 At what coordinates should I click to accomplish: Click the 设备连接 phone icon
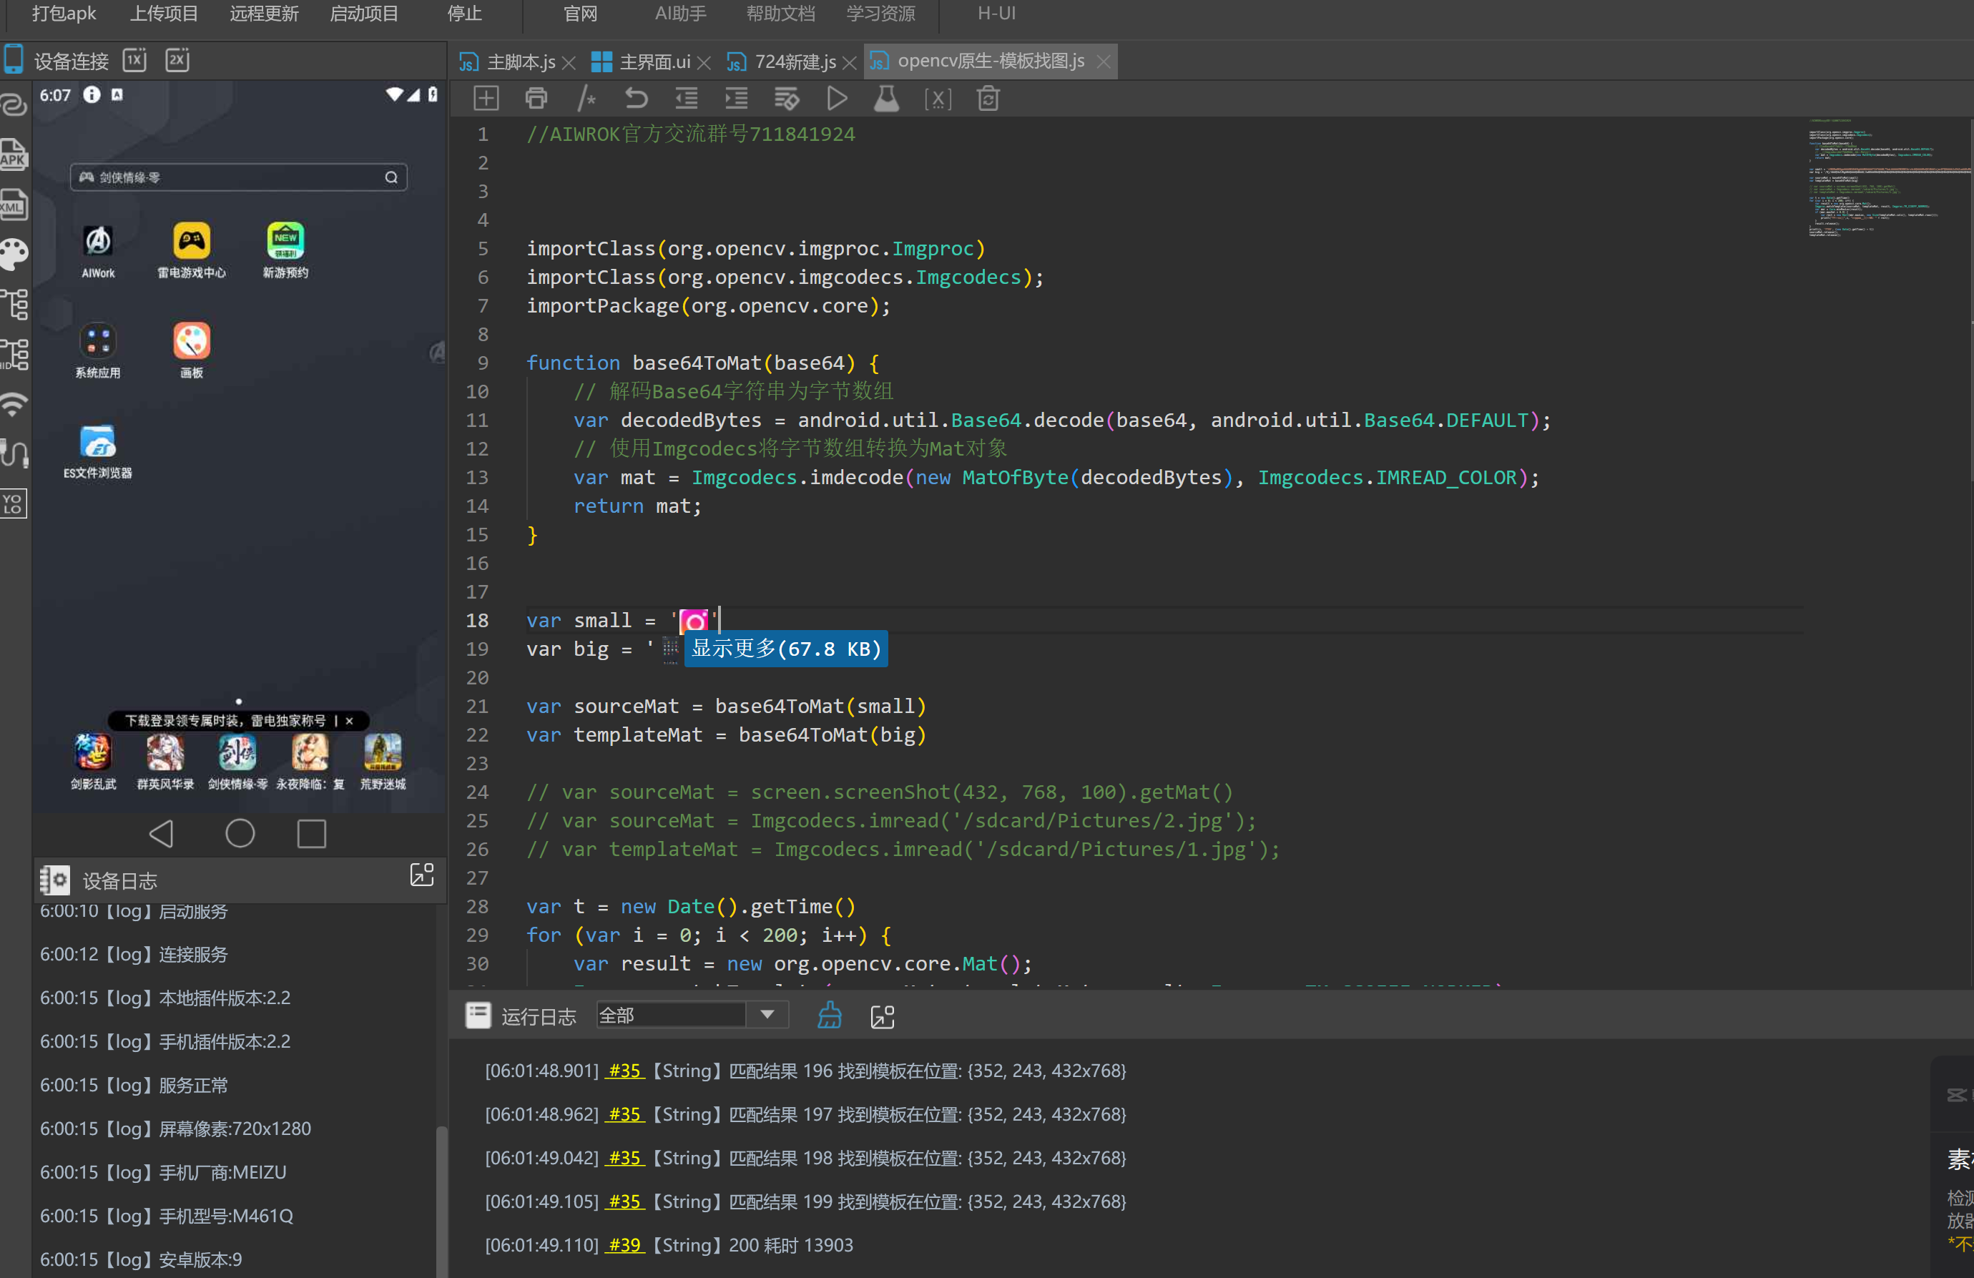point(14,59)
